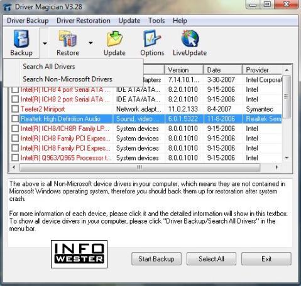Click the Driver Magician title bar icon
This screenshot has height=286, width=301.
(8, 7)
